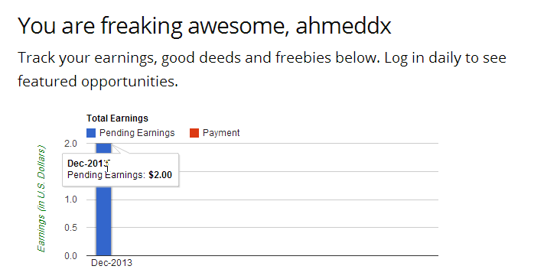Viewport: 557px width, 279px height.
Task: Click the 0.5 y-axis tick label
Action: pos(70,228)
